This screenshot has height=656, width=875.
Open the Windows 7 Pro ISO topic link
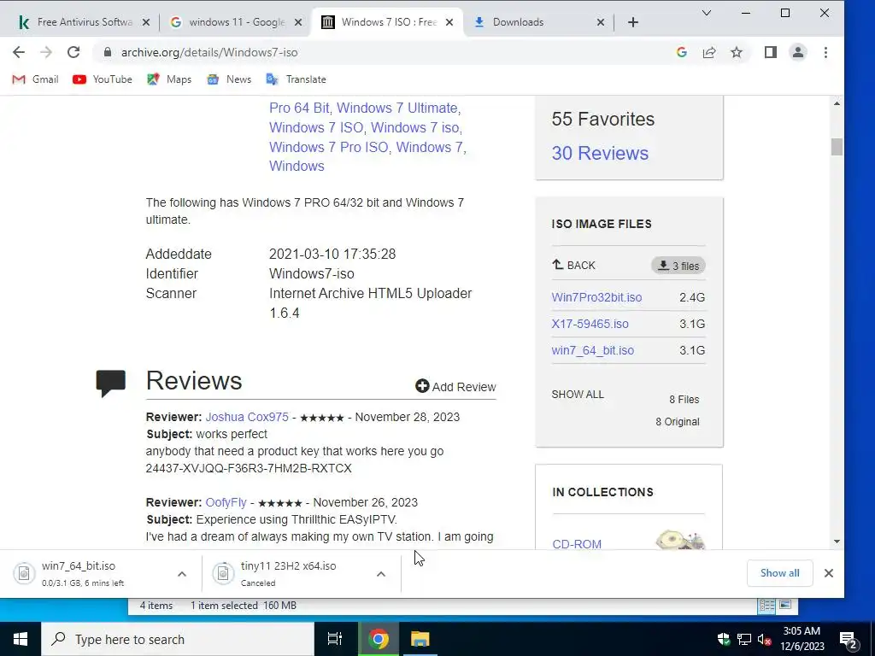pyautogui.click(x=329, y=147)
